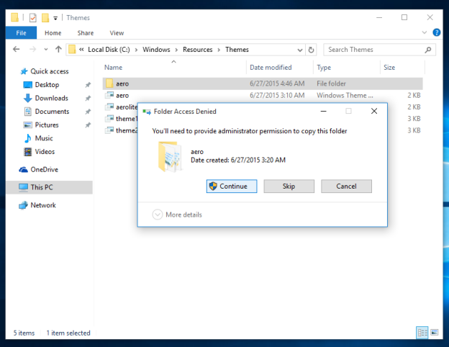Image resolution: width=449 pixels, height=347 pixels.
Task: Go back with the left arrow
Action: click(x=17, y=49)
